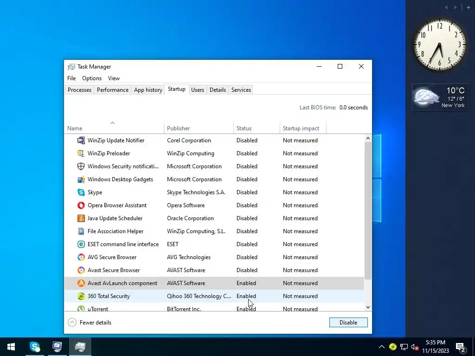Screen dimensions: 475x356
Task: Select the Opera Software publisher cell
Action: pyautogui.click(x=186, y=205)
